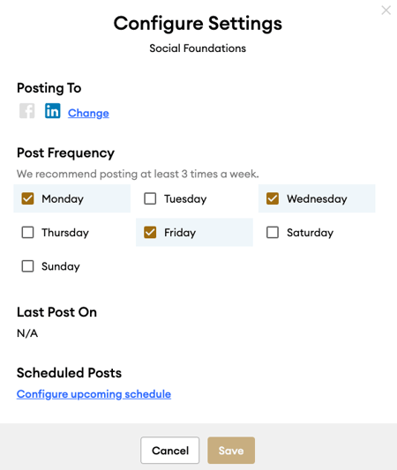Image resolution: width=397 pixels, height=470 pixels.
Task: Close the Configure Settings dialog
Action: (386, 11)
